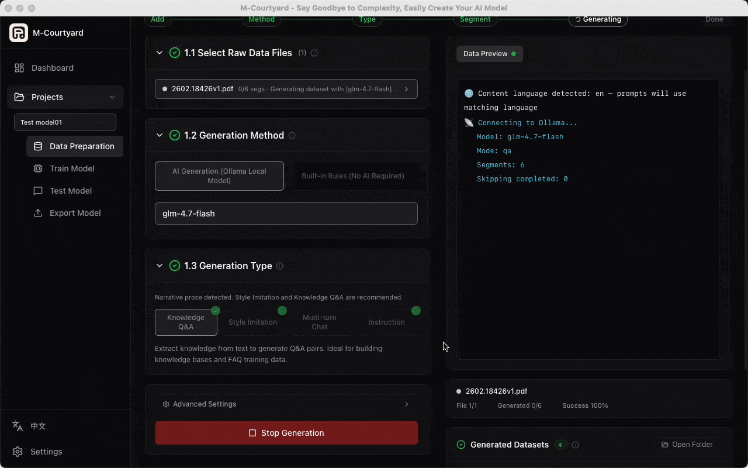Image resolution: width=748 pixels, height=468 pixels.
Task: Click the Segment step in progress bar
Action: pyautogui.click(x=475, y=19)
